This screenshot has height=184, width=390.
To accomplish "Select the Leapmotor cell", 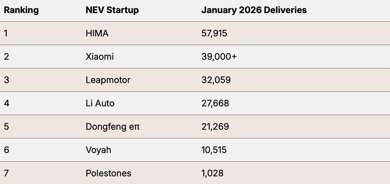I will (x=108, y=80).
